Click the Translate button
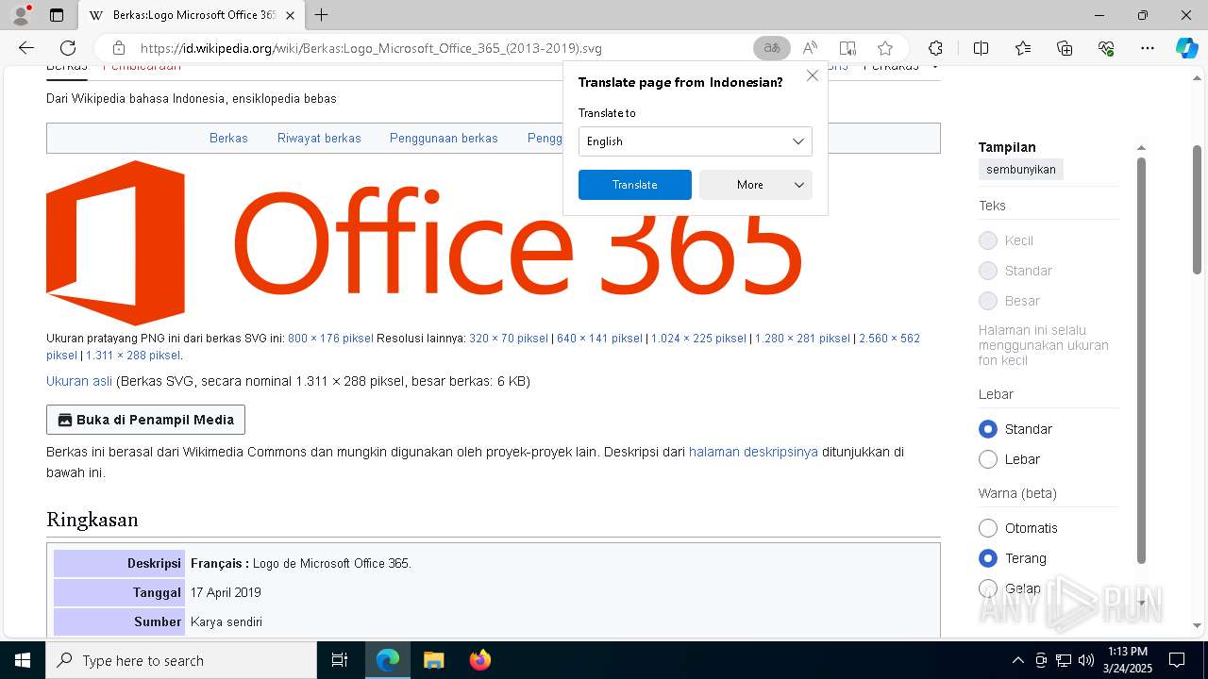 634,185
